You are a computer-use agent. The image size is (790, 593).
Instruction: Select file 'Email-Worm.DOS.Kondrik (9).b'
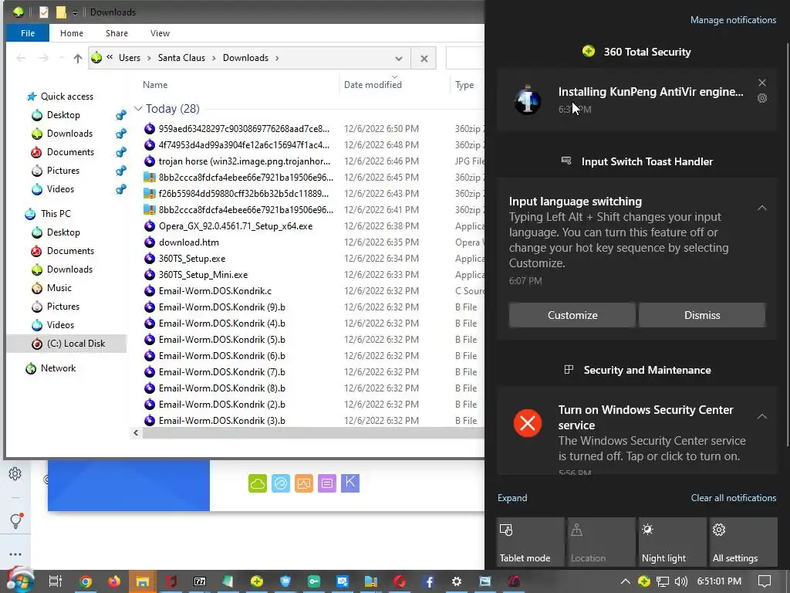point(221,307)
